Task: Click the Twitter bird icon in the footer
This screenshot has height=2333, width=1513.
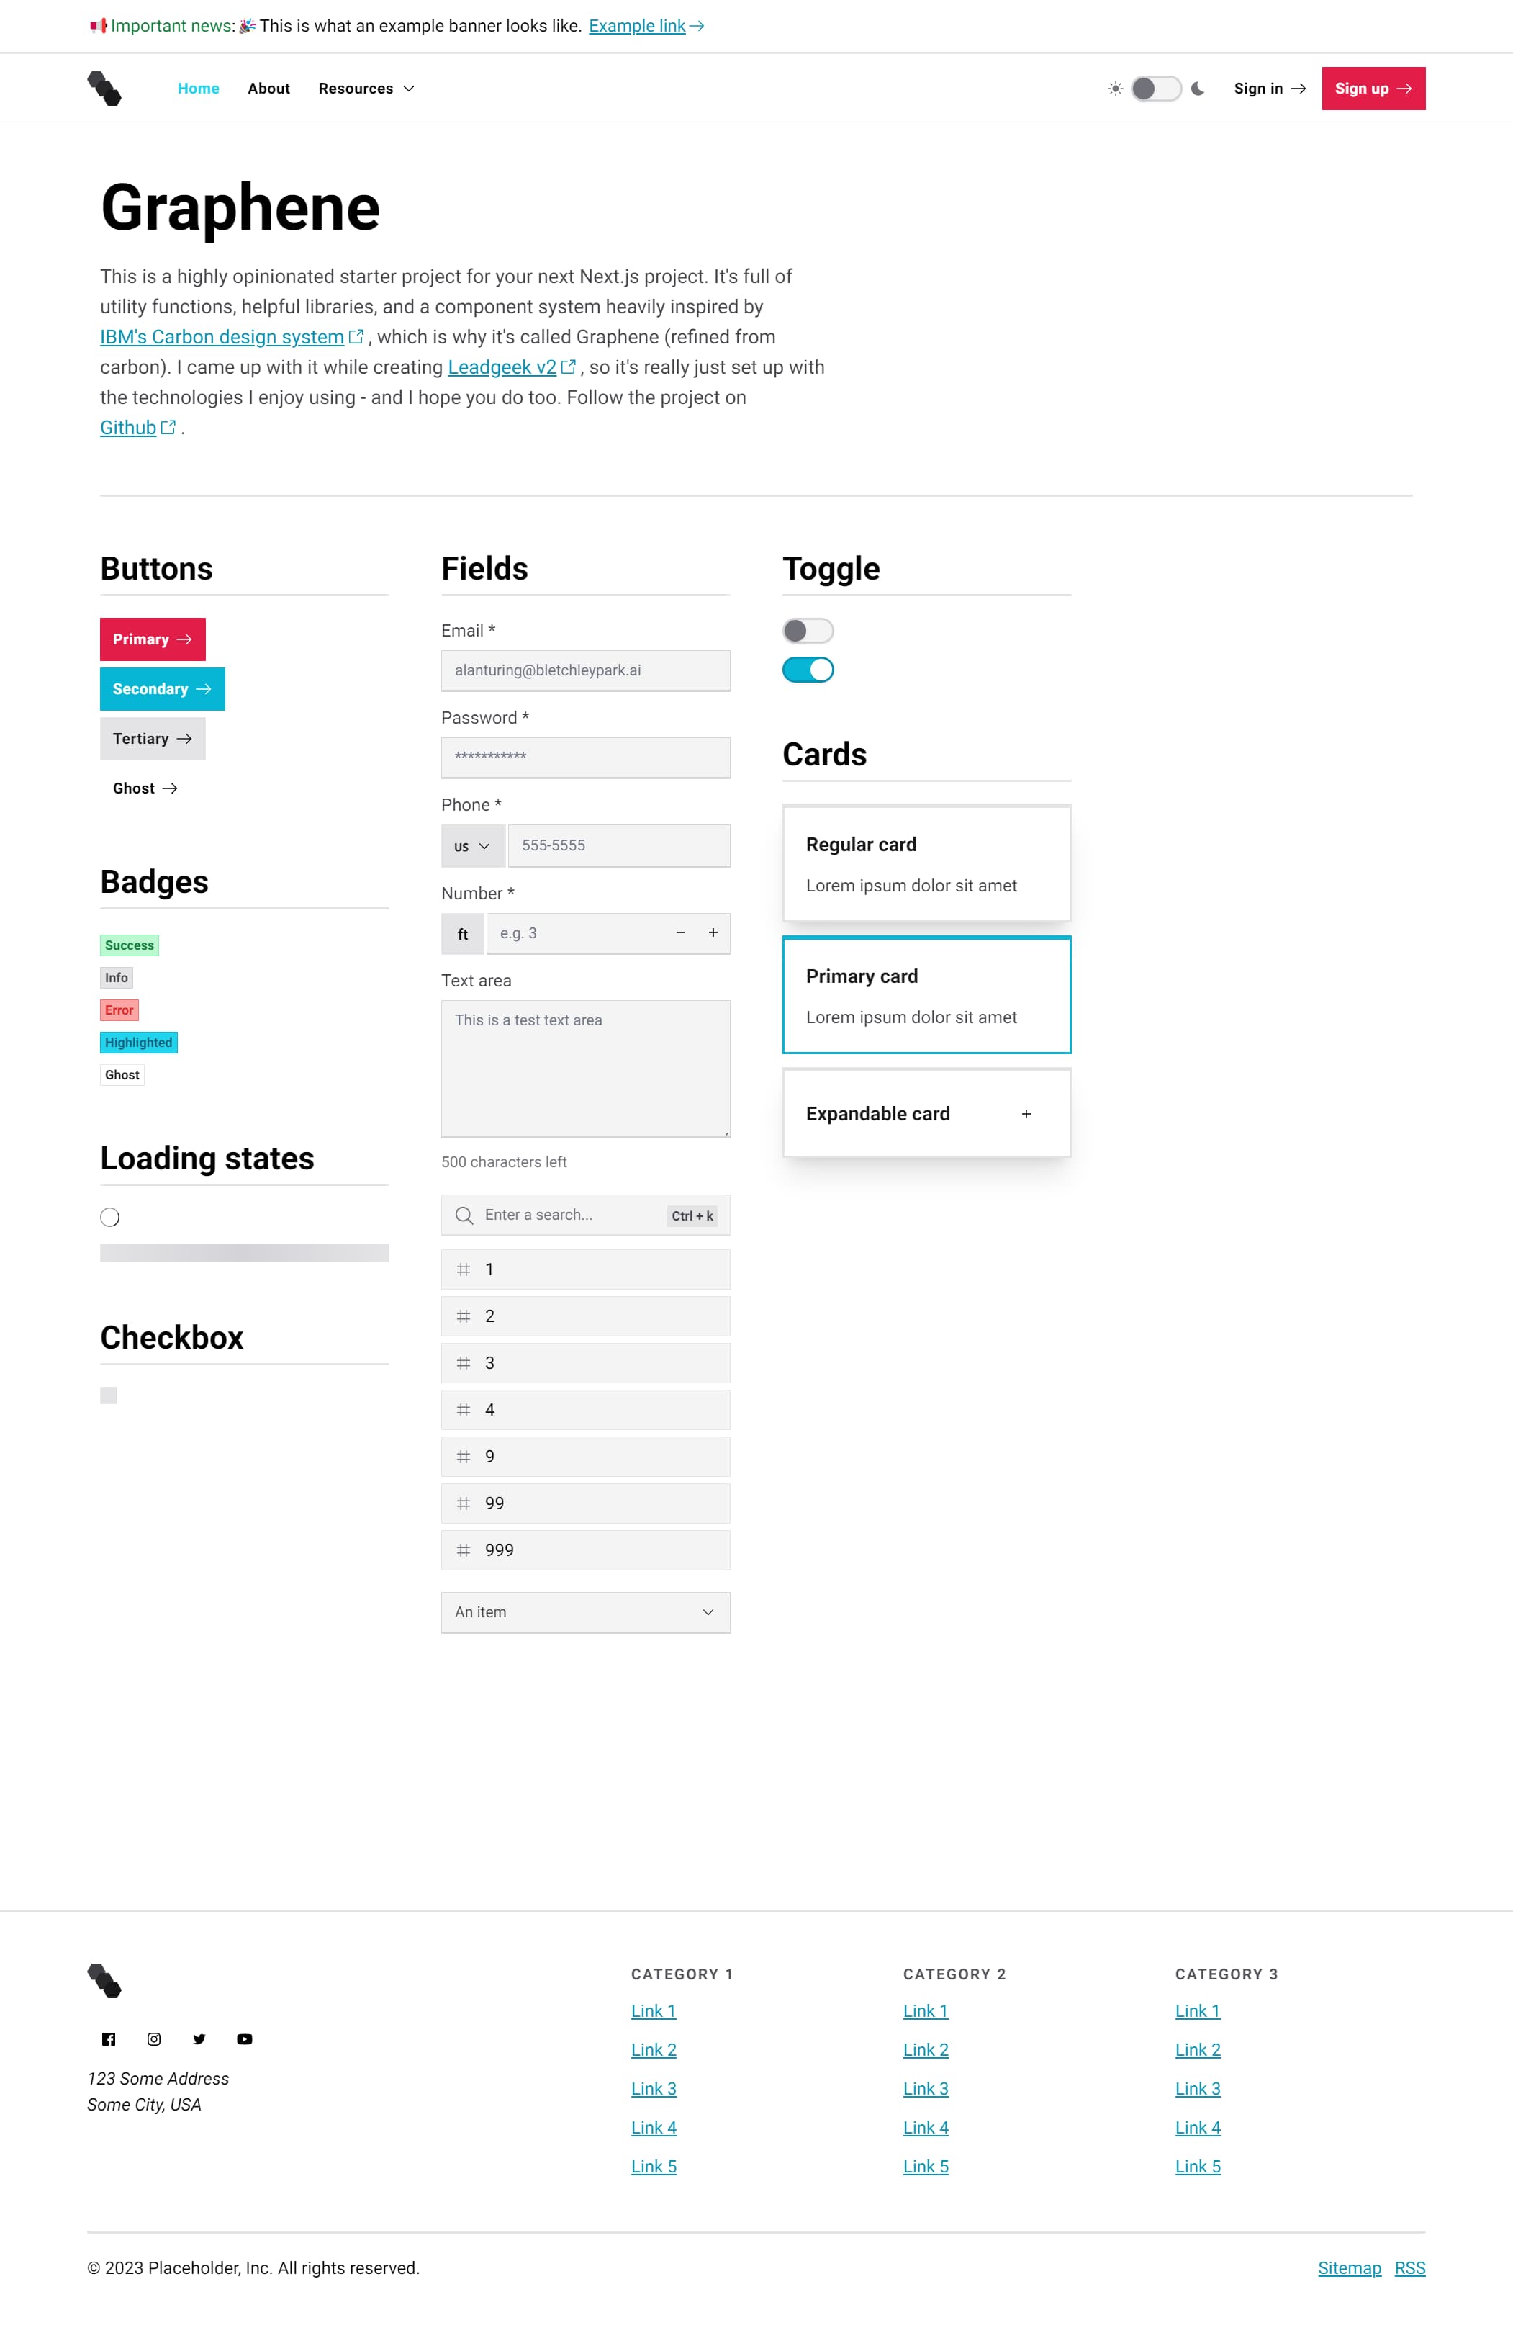Action: (199, 2039)
